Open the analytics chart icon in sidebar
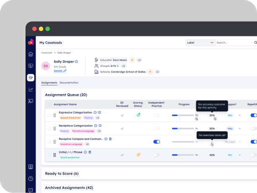This screenshot has height=193, width=257. (x=31, y=89)
